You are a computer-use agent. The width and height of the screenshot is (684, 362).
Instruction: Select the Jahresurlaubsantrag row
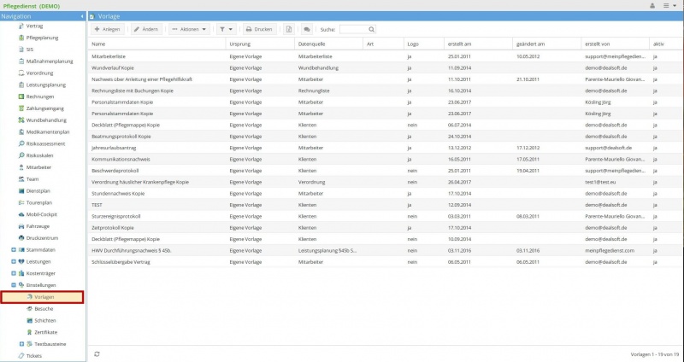coord(386,148)
